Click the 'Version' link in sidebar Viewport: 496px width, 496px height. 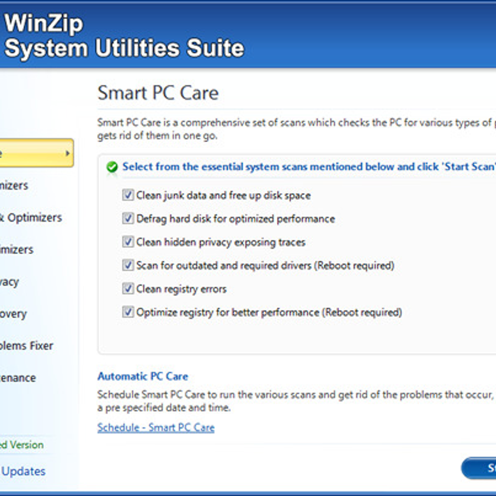click(x=21, y=445)
